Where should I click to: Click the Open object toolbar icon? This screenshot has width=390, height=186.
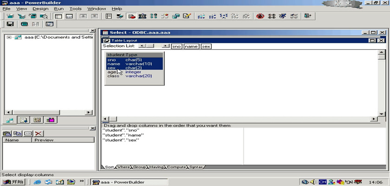click(x=32, y=16)
